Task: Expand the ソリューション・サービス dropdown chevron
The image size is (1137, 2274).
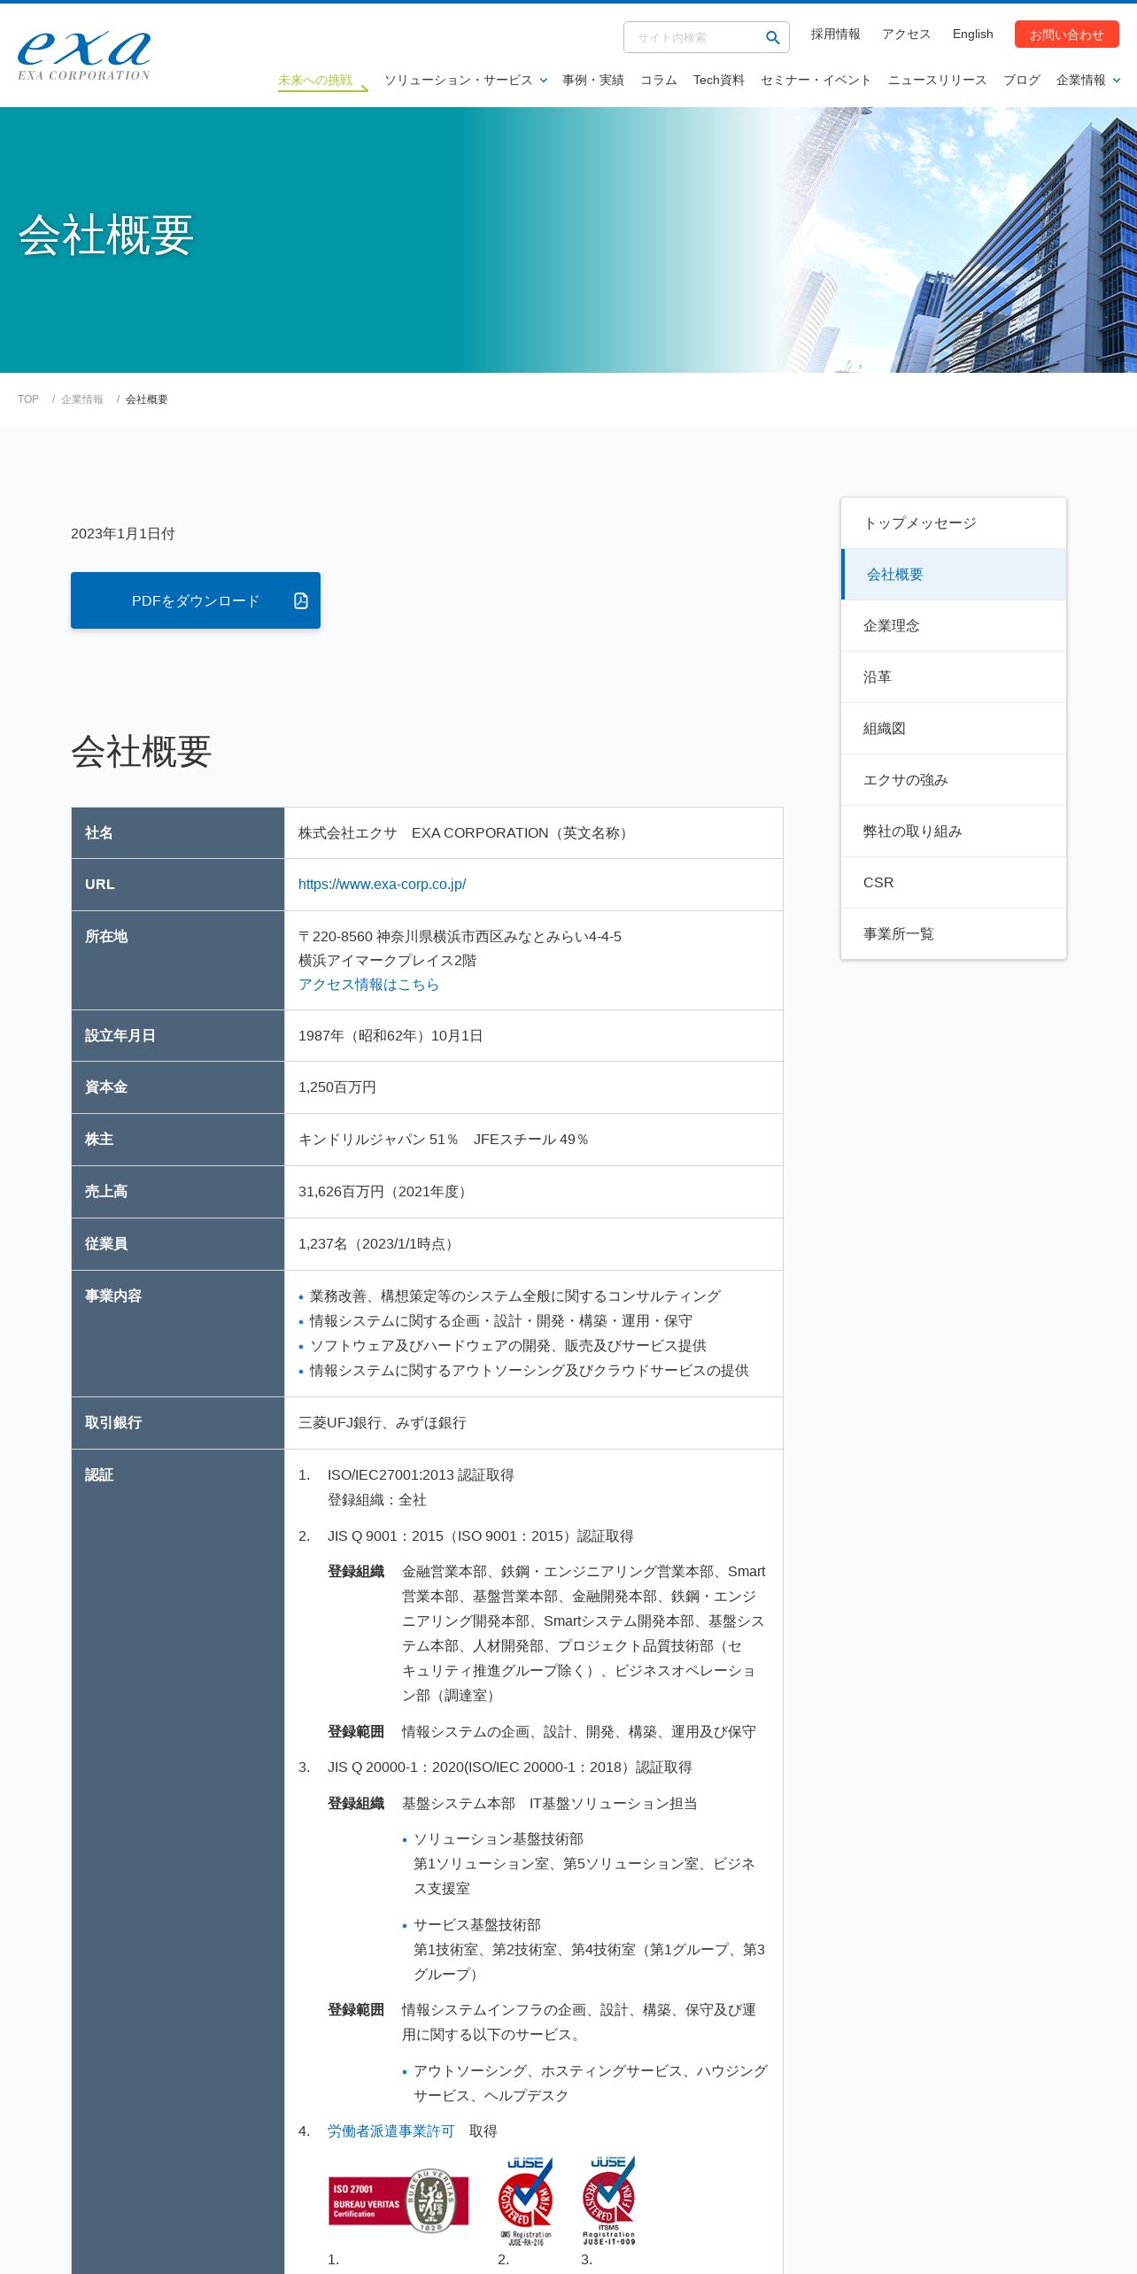Action: [x=544, y=80]
